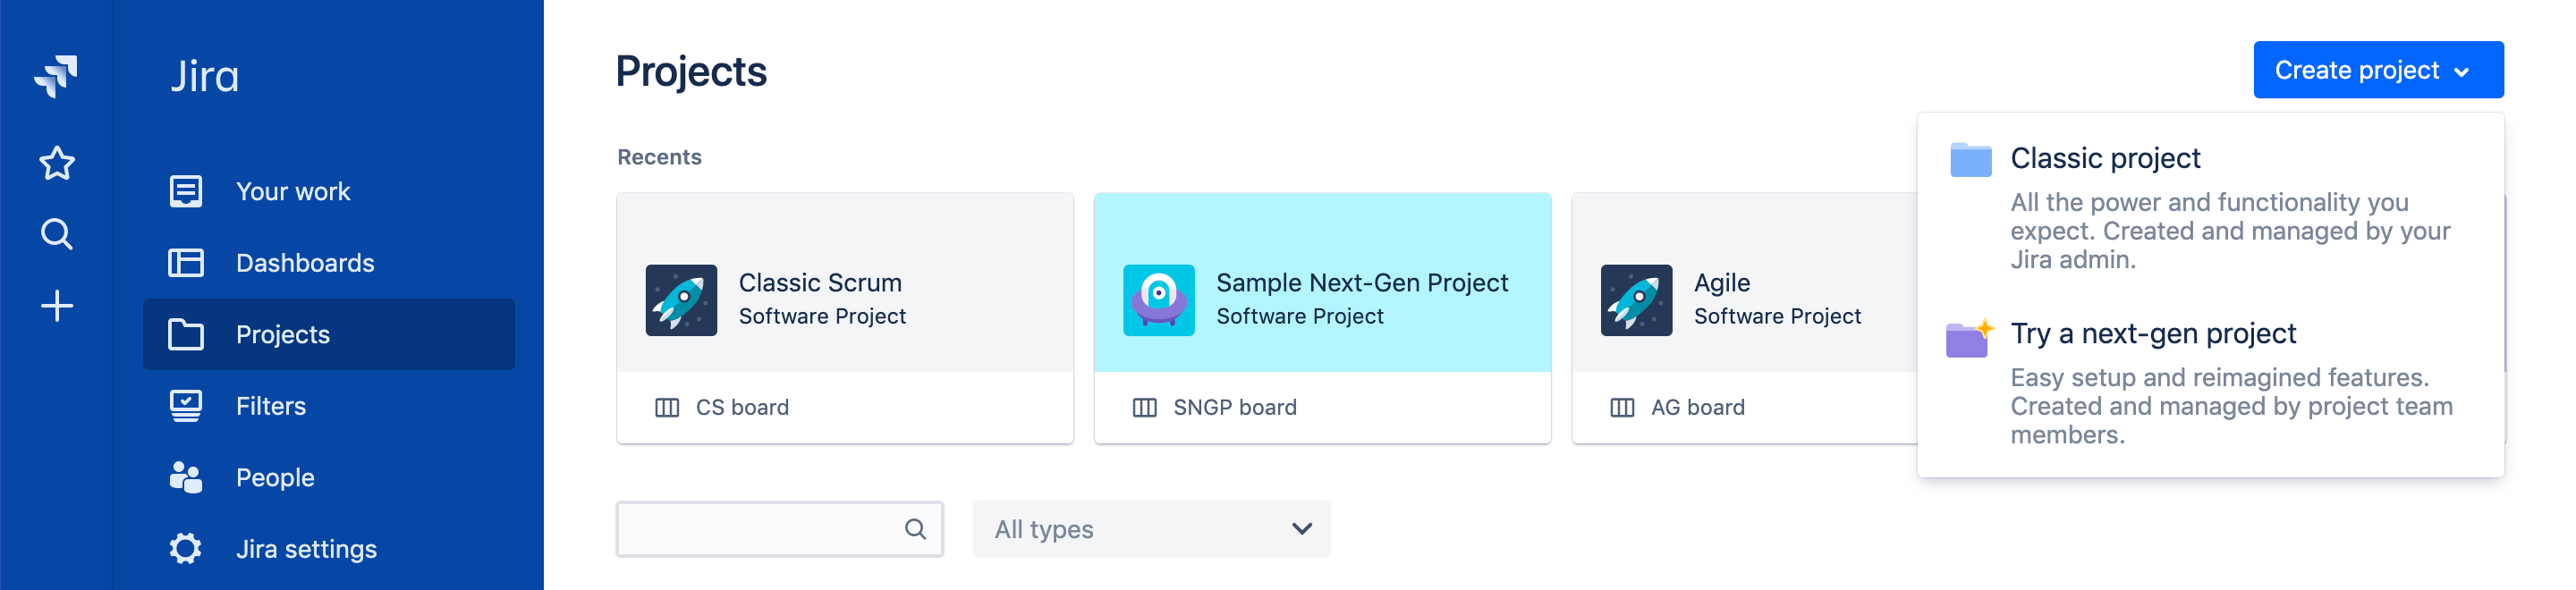Click the search icon in project filter field
Screen dimensions: 2576x590
click(x=915, y=529)
